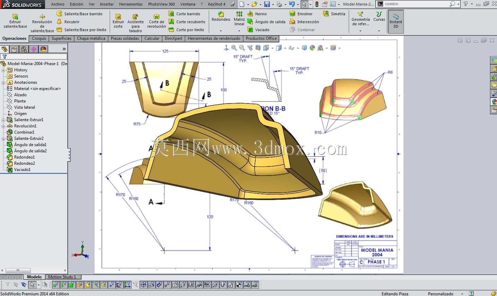497x296 pixels.
Task: Select Material sin especificar item
Action: [34, 89]
